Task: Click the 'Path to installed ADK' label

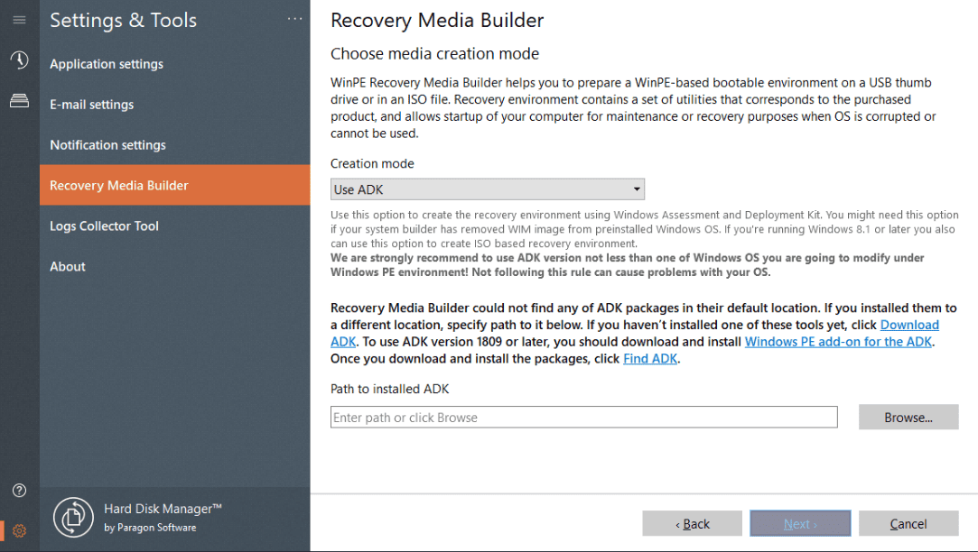Action: pyautogui.click(x=390, y=389)
